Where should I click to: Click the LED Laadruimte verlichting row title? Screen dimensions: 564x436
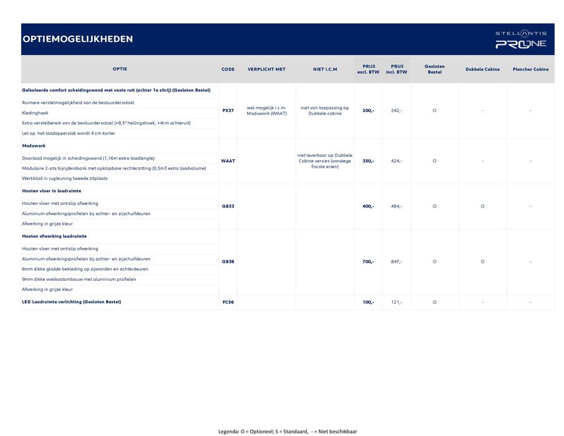(x=72, y=302)
